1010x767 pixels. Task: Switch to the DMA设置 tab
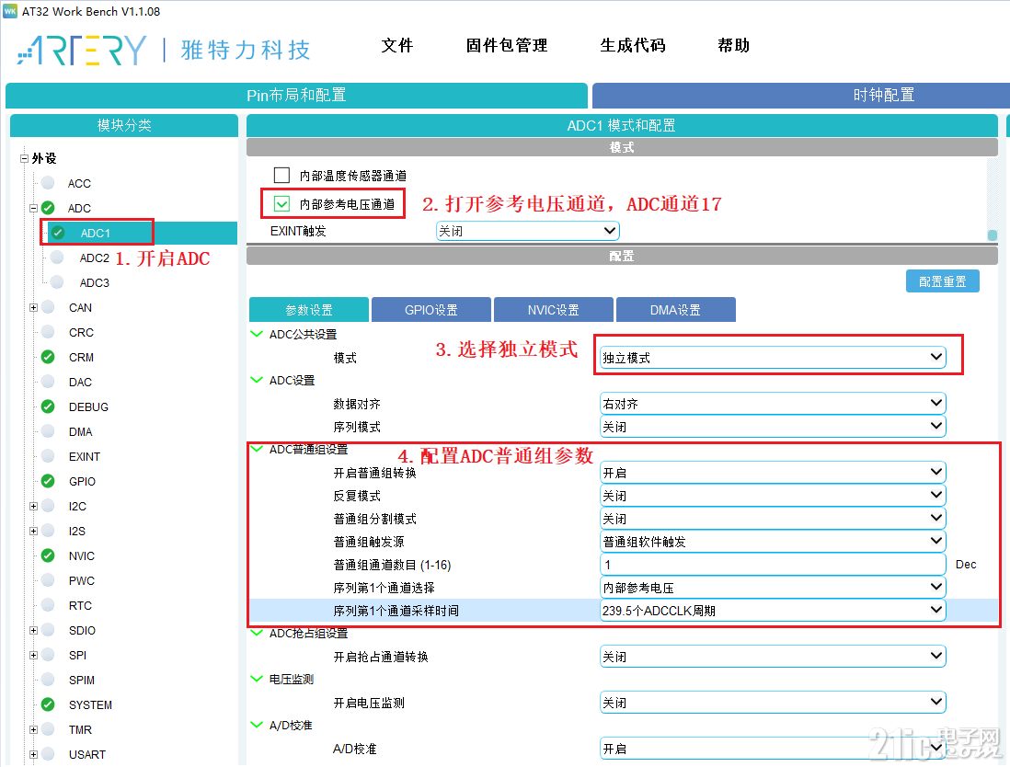676,310
